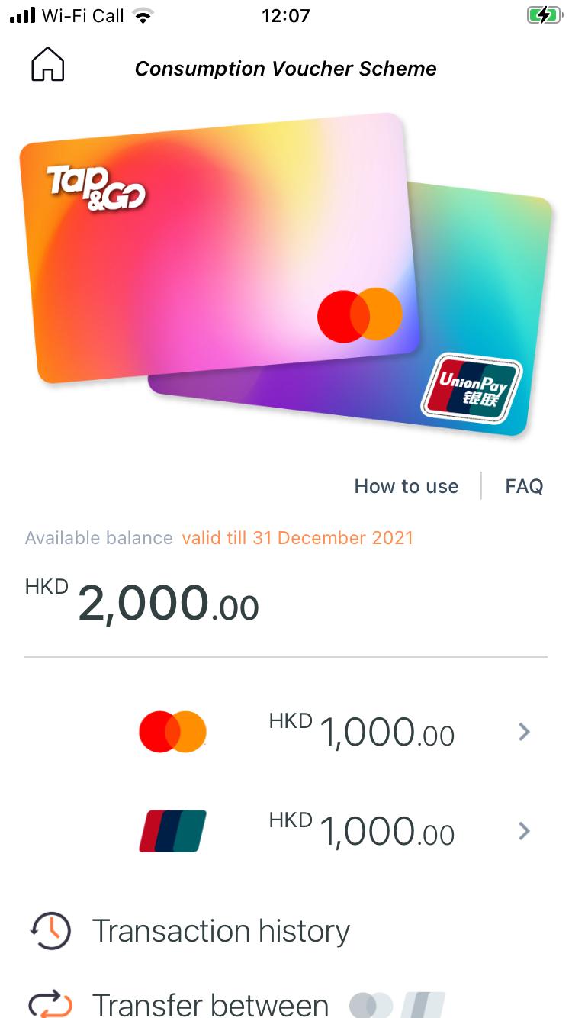Open Transfer between option
The image size is (572, 1018).
(x=210, y=1004)
